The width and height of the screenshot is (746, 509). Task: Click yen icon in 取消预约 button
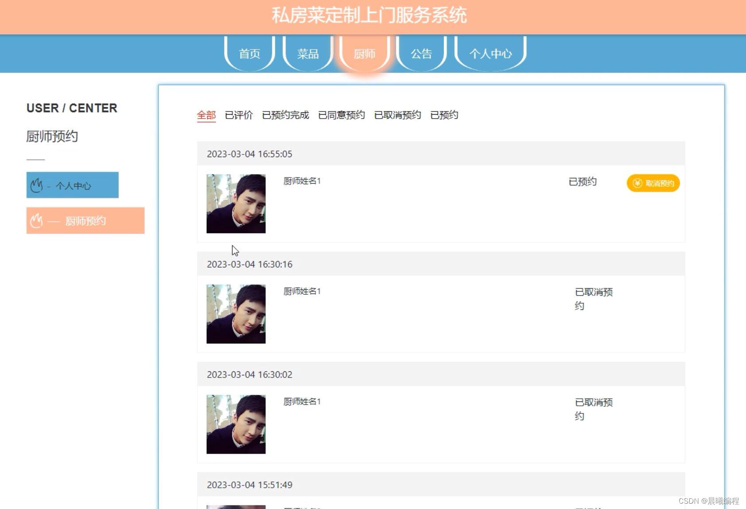point(638,183)
